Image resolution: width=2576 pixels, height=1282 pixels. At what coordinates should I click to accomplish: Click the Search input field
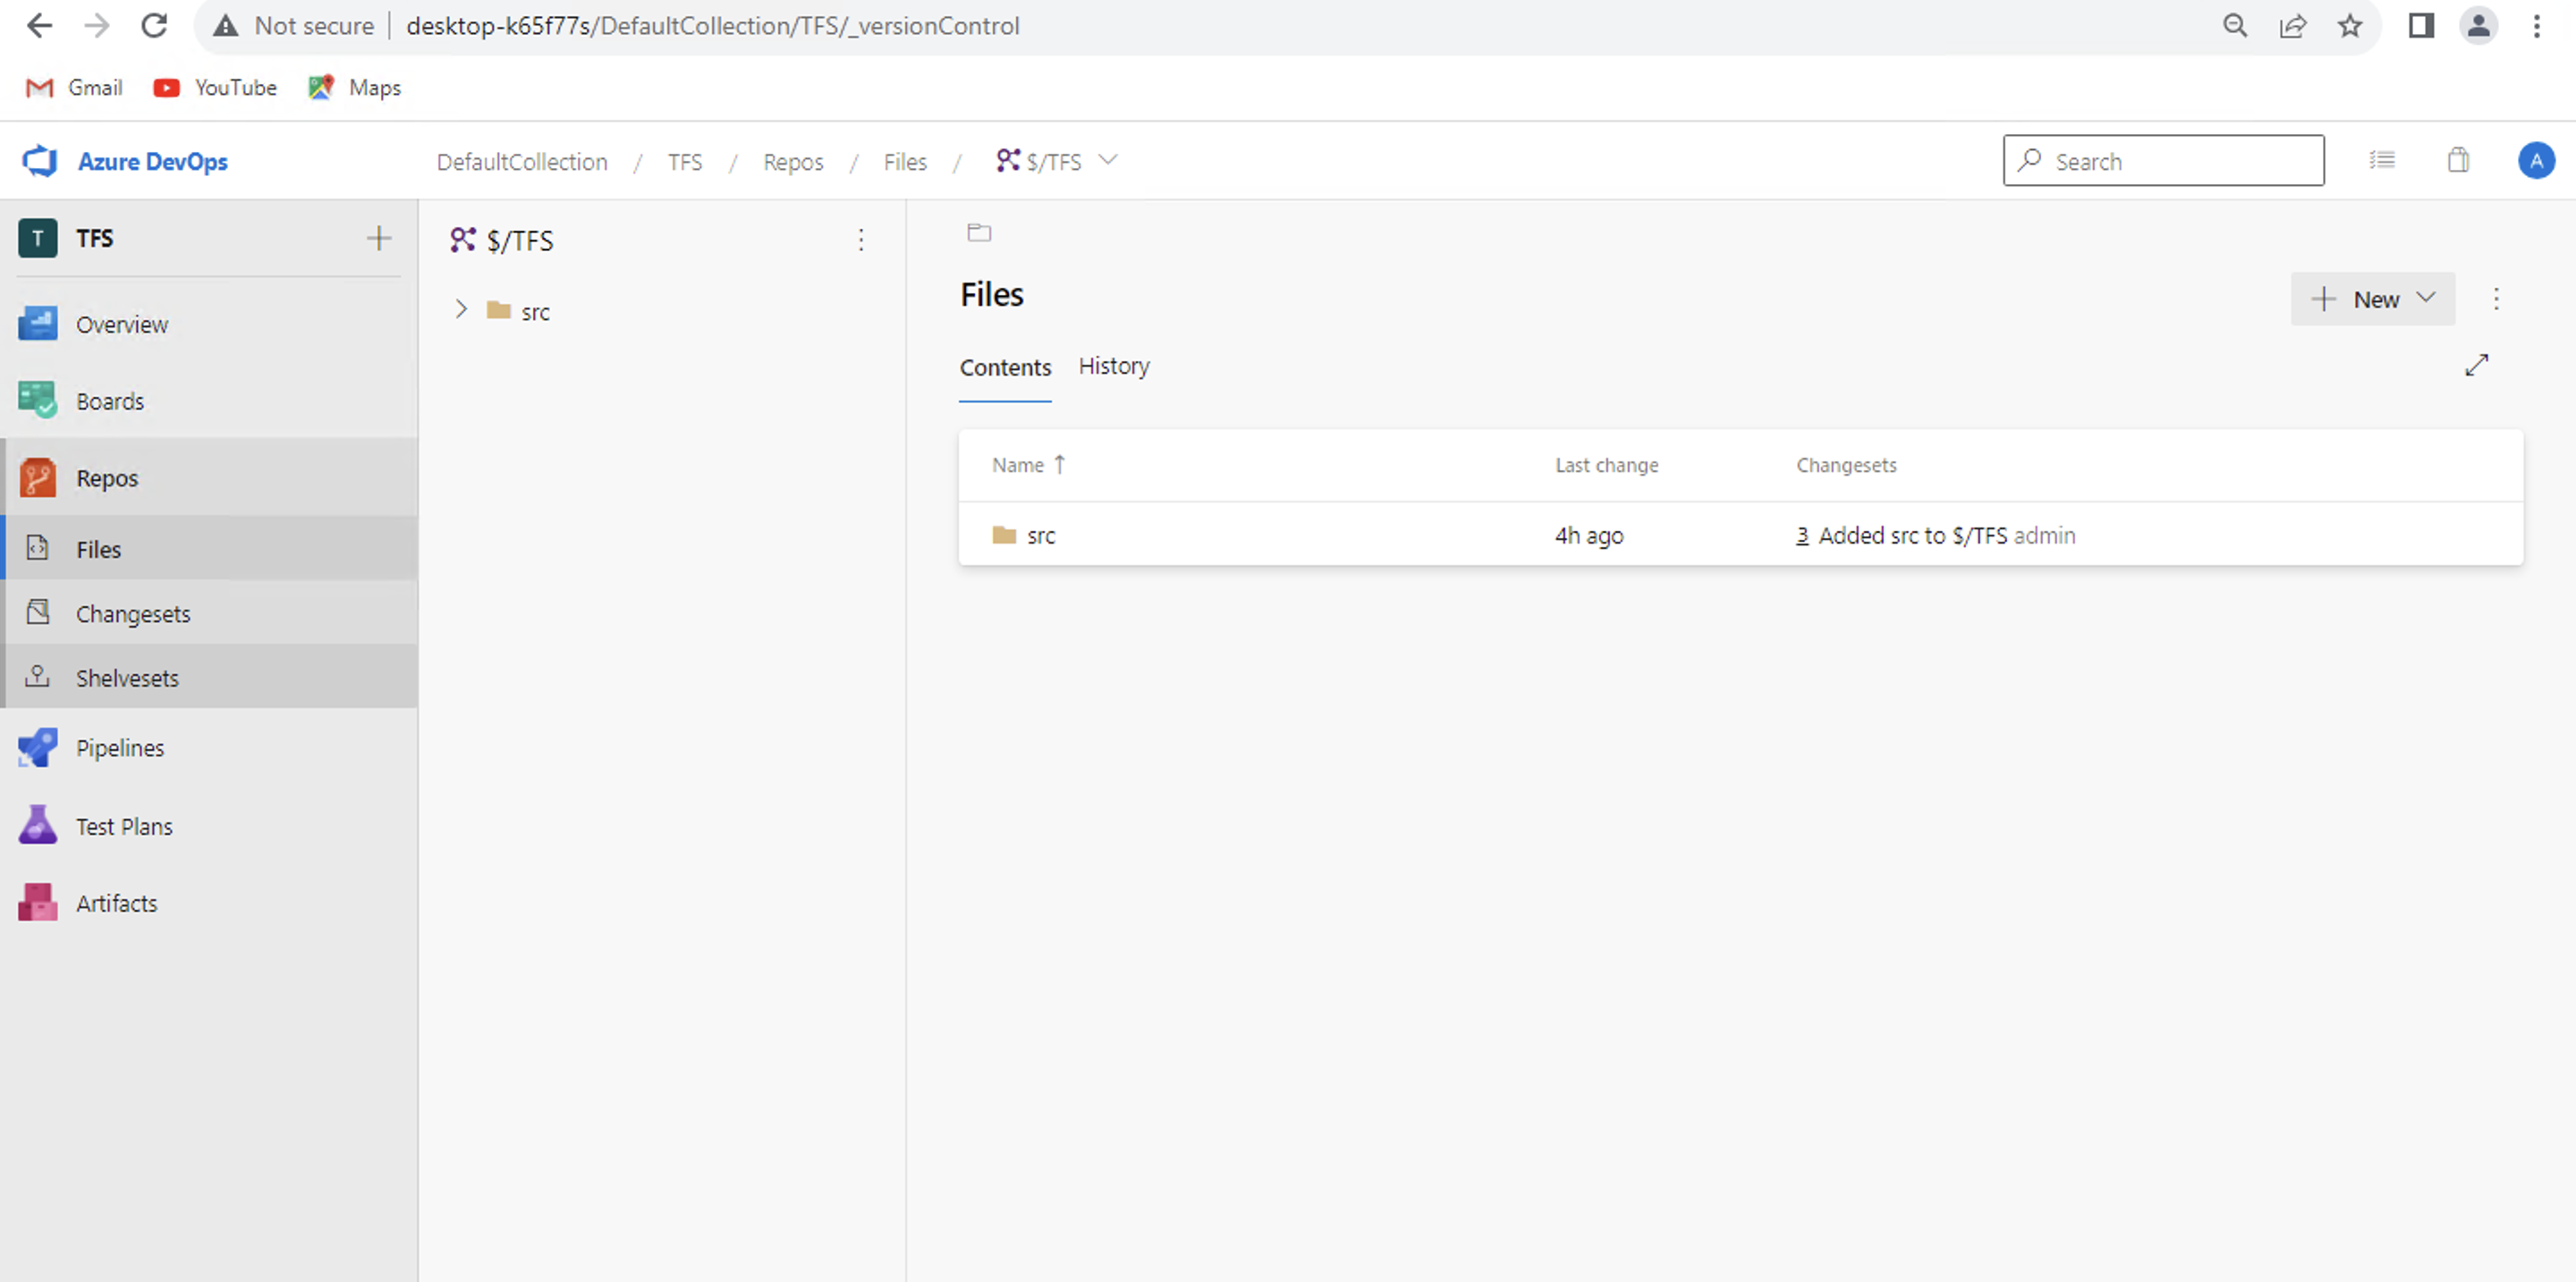point(2163,161)
